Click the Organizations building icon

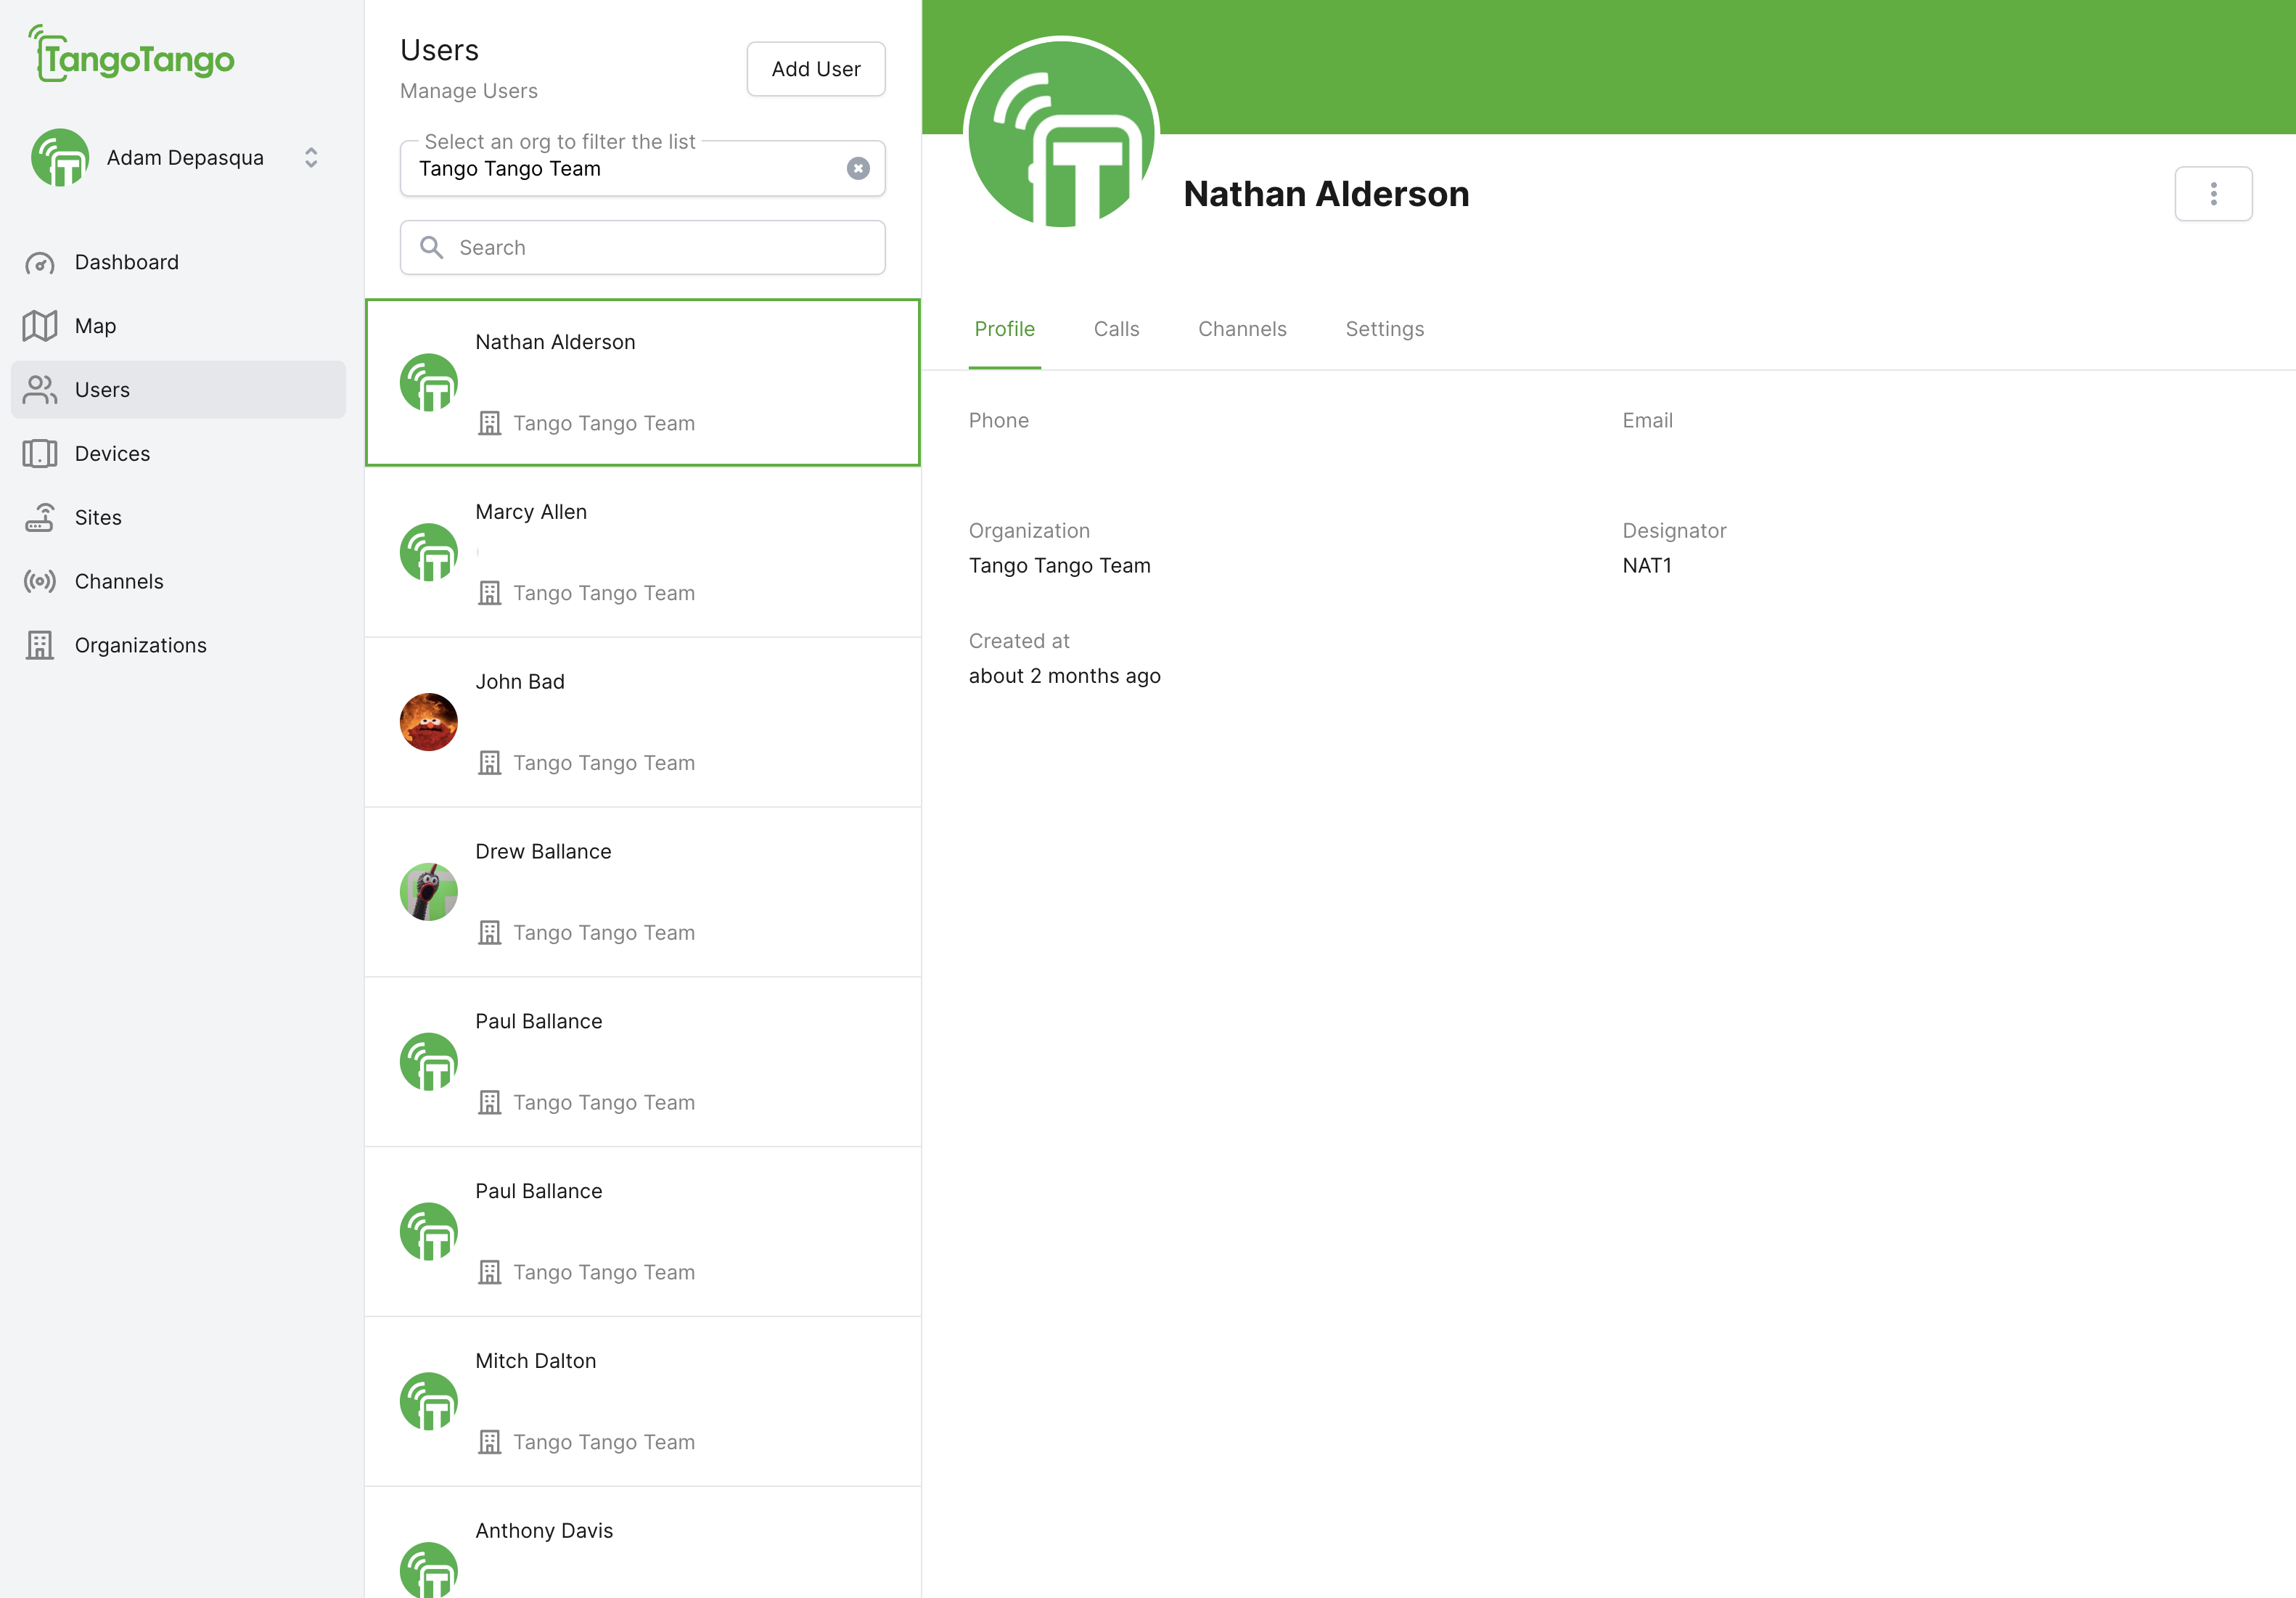coord(40,646)
